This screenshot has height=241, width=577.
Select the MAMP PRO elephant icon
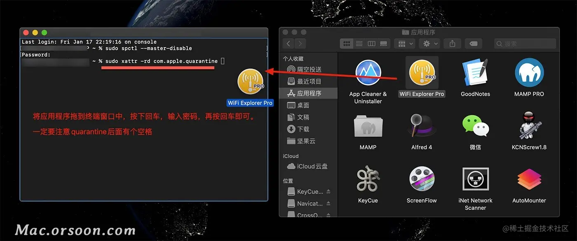click(529, 73)
